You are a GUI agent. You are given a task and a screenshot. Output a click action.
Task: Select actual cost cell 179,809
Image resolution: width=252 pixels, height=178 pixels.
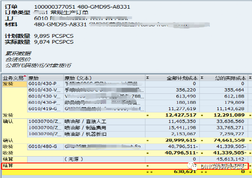coord(234,102)
